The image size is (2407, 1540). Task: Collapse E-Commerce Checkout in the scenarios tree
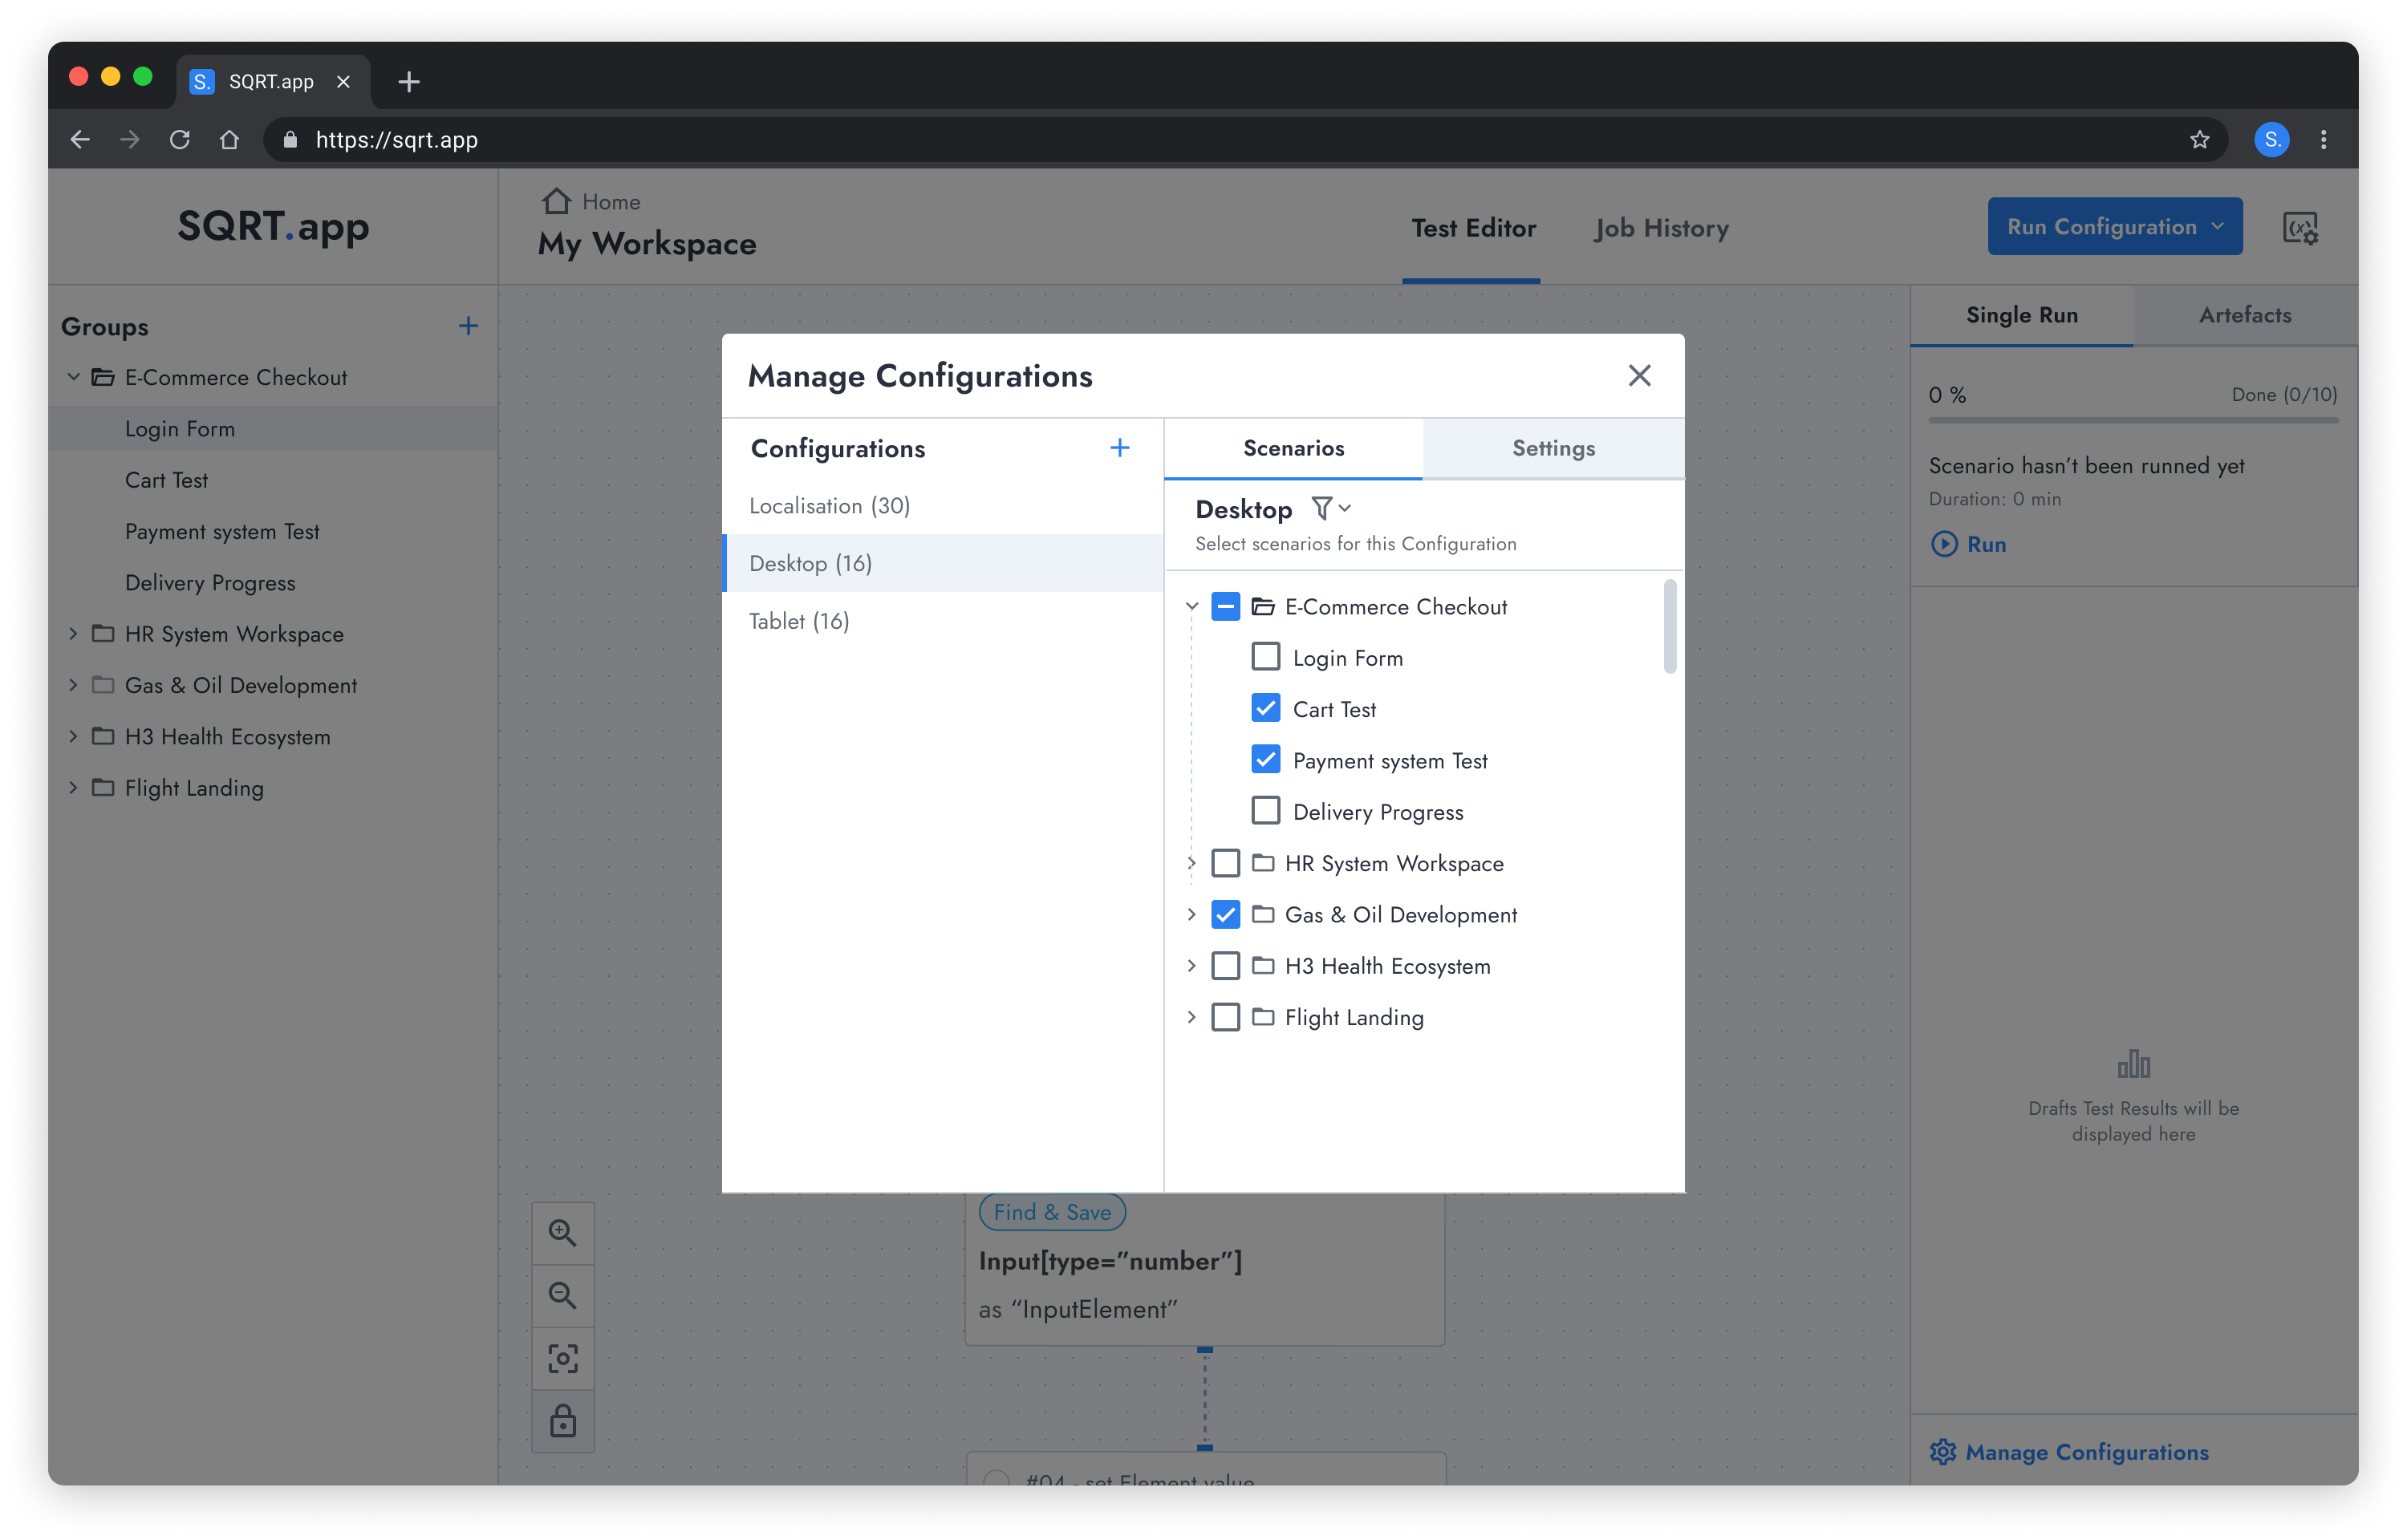[1191, 607]
